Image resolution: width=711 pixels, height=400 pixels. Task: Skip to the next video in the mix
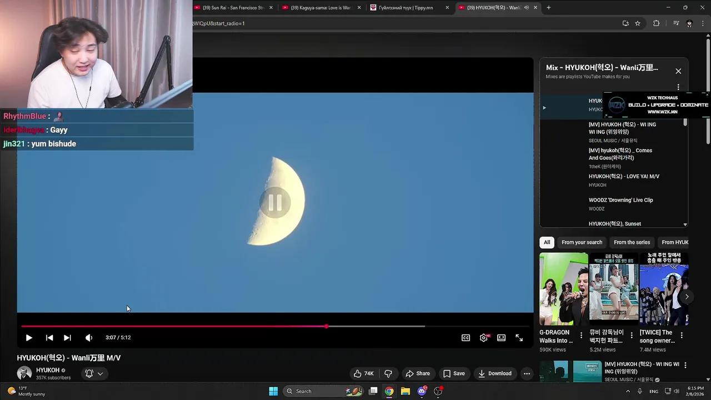tap(67, 338)
